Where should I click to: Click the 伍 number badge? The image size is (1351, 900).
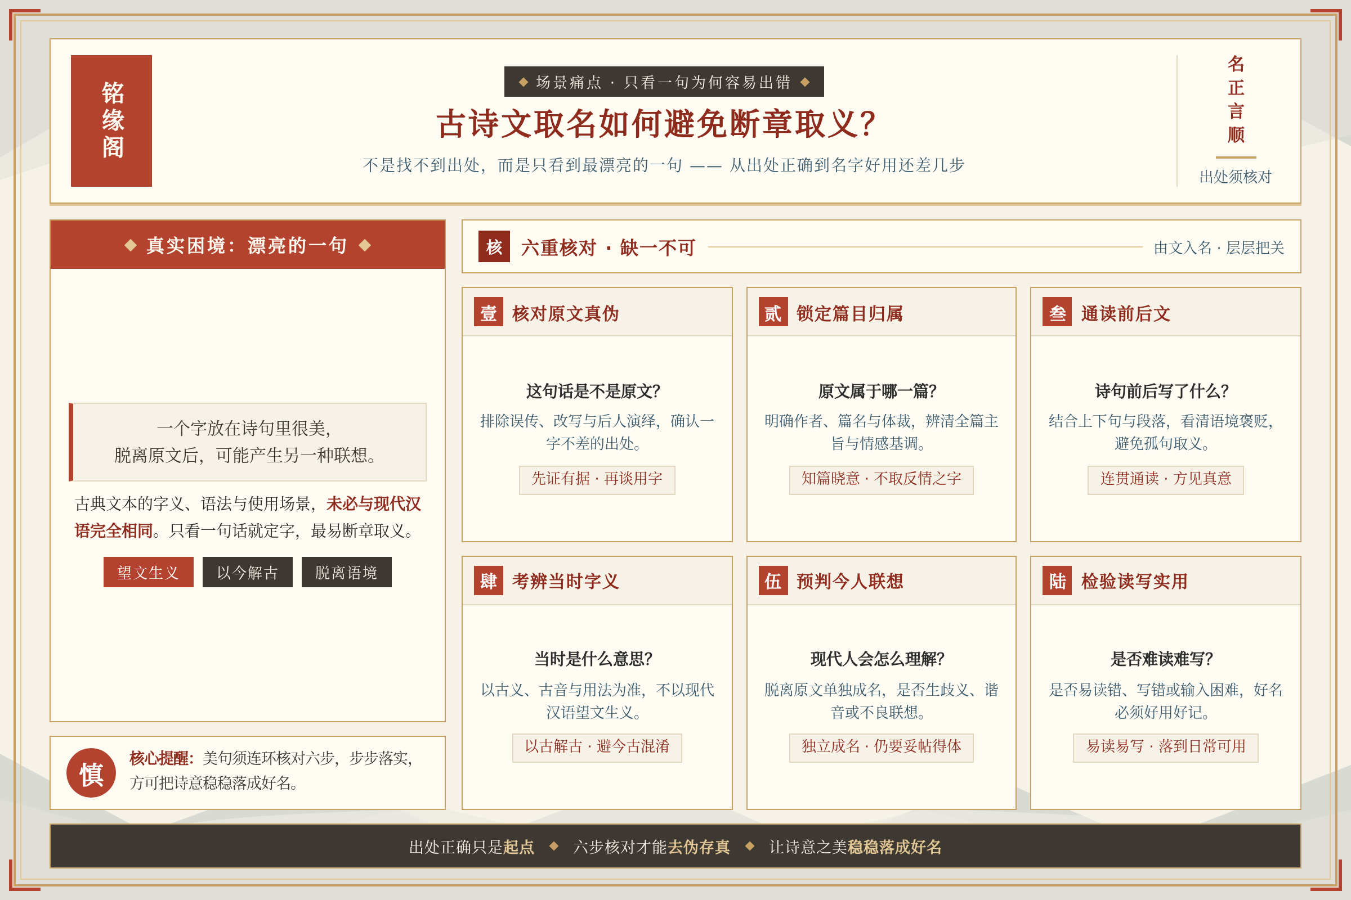[x=773, y=581]
